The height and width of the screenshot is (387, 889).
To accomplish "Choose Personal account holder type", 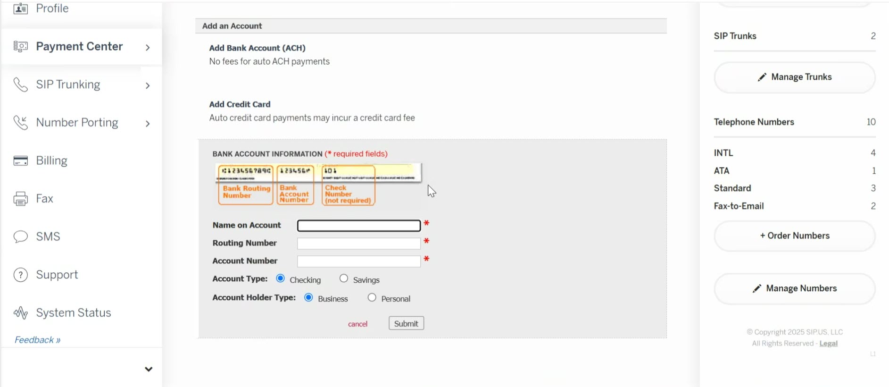I will click(372, 297).
